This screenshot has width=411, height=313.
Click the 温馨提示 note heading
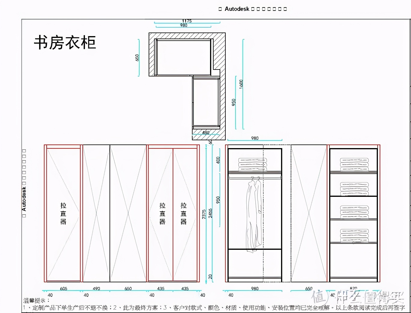[x=36, y=300]
